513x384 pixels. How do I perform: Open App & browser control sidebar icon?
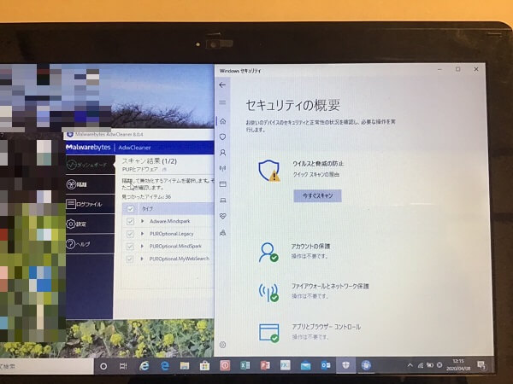[x=223, y=184]
